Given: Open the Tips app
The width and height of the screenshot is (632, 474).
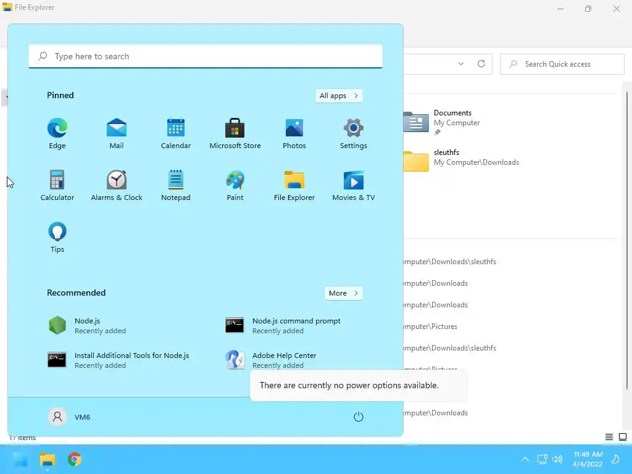Looking at the screenshot, I should 57,237.
